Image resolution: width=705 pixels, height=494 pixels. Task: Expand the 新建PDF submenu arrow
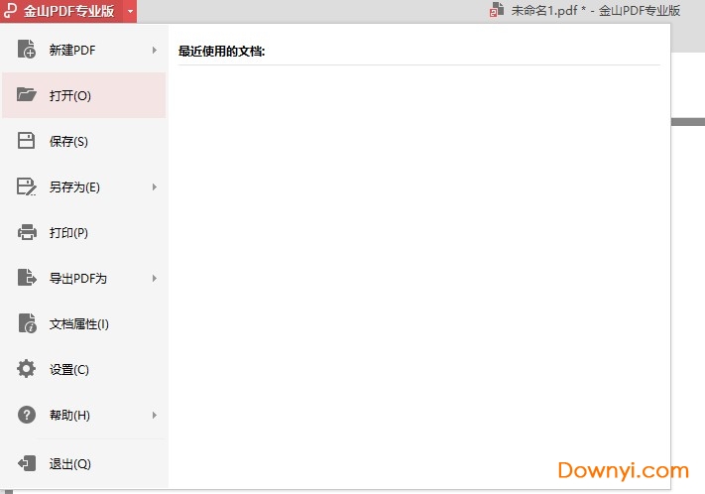(155, 50)
